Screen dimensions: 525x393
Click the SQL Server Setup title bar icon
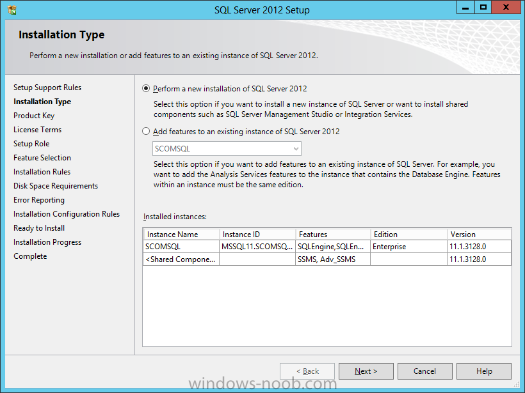[x=12, y=10]
